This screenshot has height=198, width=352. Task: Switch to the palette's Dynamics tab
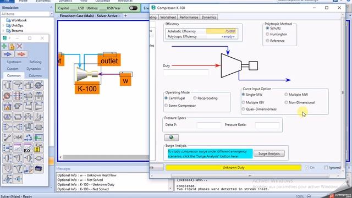point(34,69)
